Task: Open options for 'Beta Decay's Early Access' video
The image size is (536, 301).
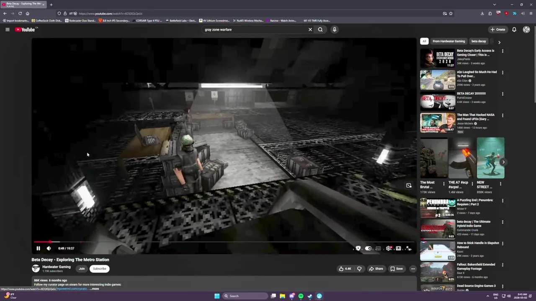Action: [502, 51]
